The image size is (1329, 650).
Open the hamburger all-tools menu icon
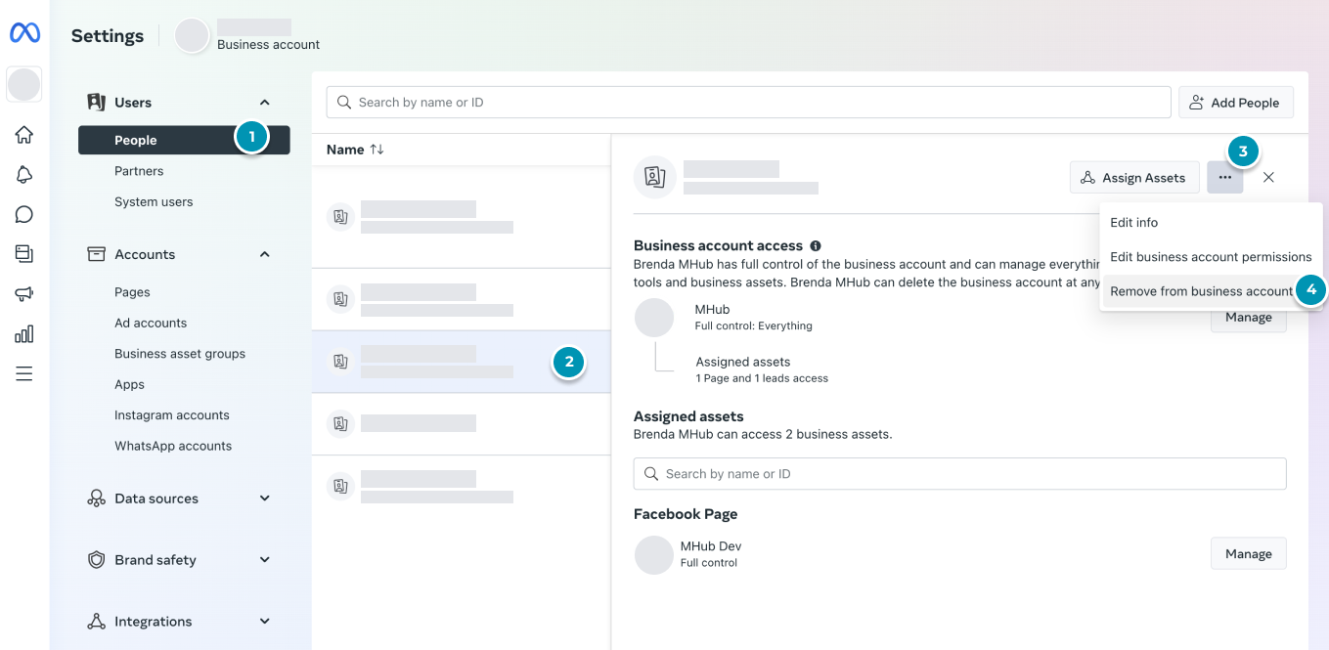(x=24, y=373)
